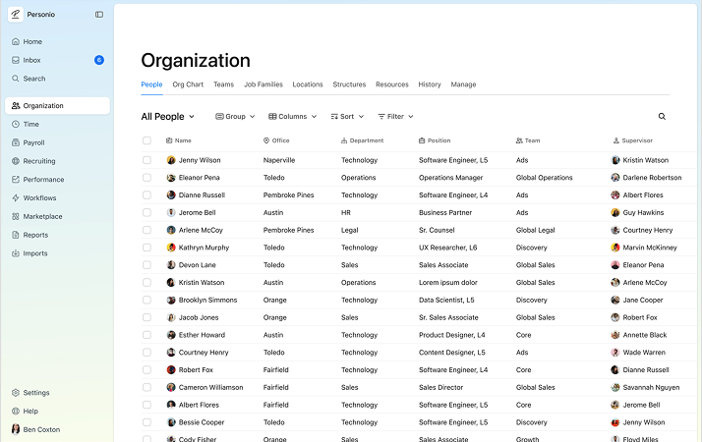Go to Recruiting section
The image size is (702, 442).
[39, 161]
